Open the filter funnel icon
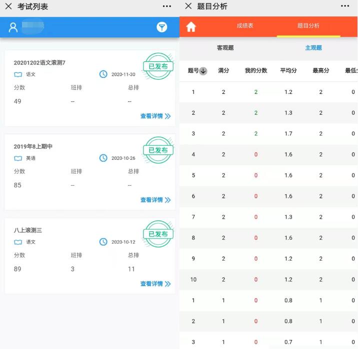This screenshot has height=349, width=358. [x=161, y=27]
